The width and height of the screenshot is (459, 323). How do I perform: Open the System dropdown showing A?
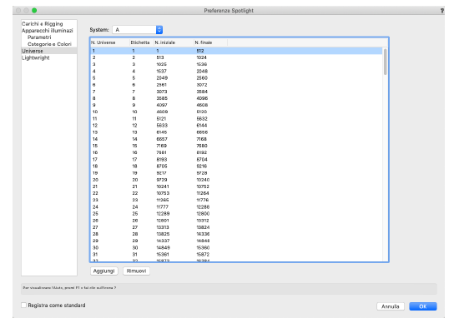click(138, 30)
